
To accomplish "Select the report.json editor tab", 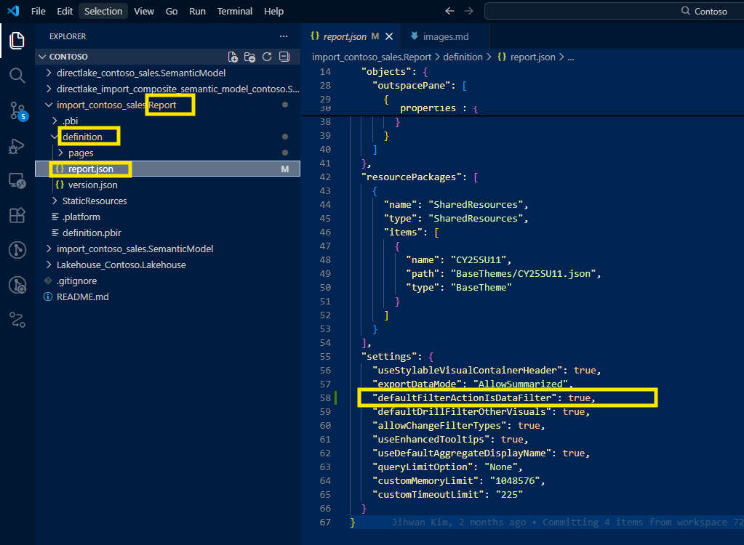I will coord(345,36).
